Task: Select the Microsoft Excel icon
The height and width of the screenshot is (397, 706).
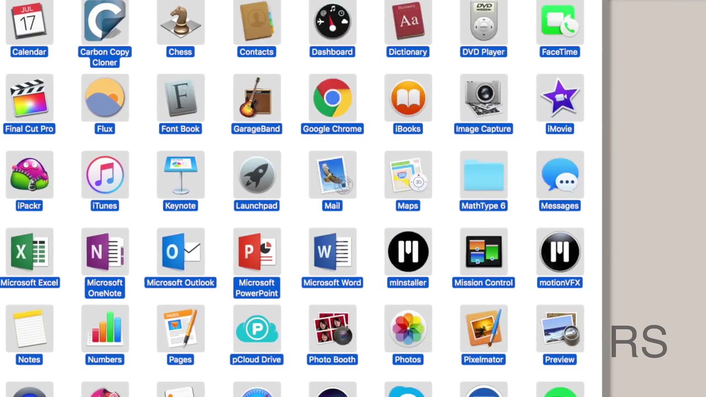Action: [x=29, y=251]
